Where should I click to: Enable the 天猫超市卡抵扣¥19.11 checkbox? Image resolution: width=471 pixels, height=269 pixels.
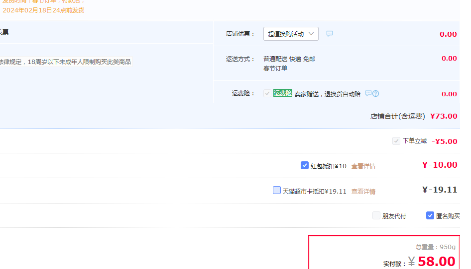[x=277, y=190]
